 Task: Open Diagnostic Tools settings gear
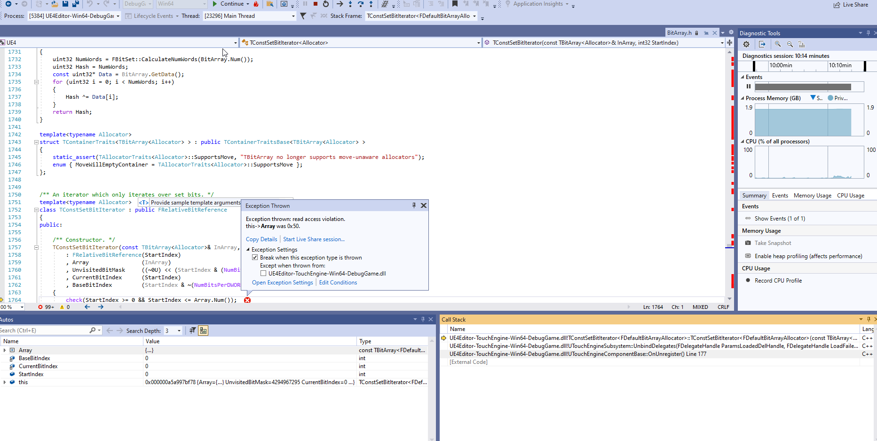(746, 44)
